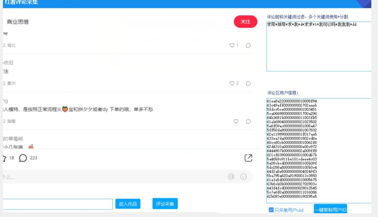Click the comment icon showing 223
This screenshot has width=378, height=217.
[23, 158]
